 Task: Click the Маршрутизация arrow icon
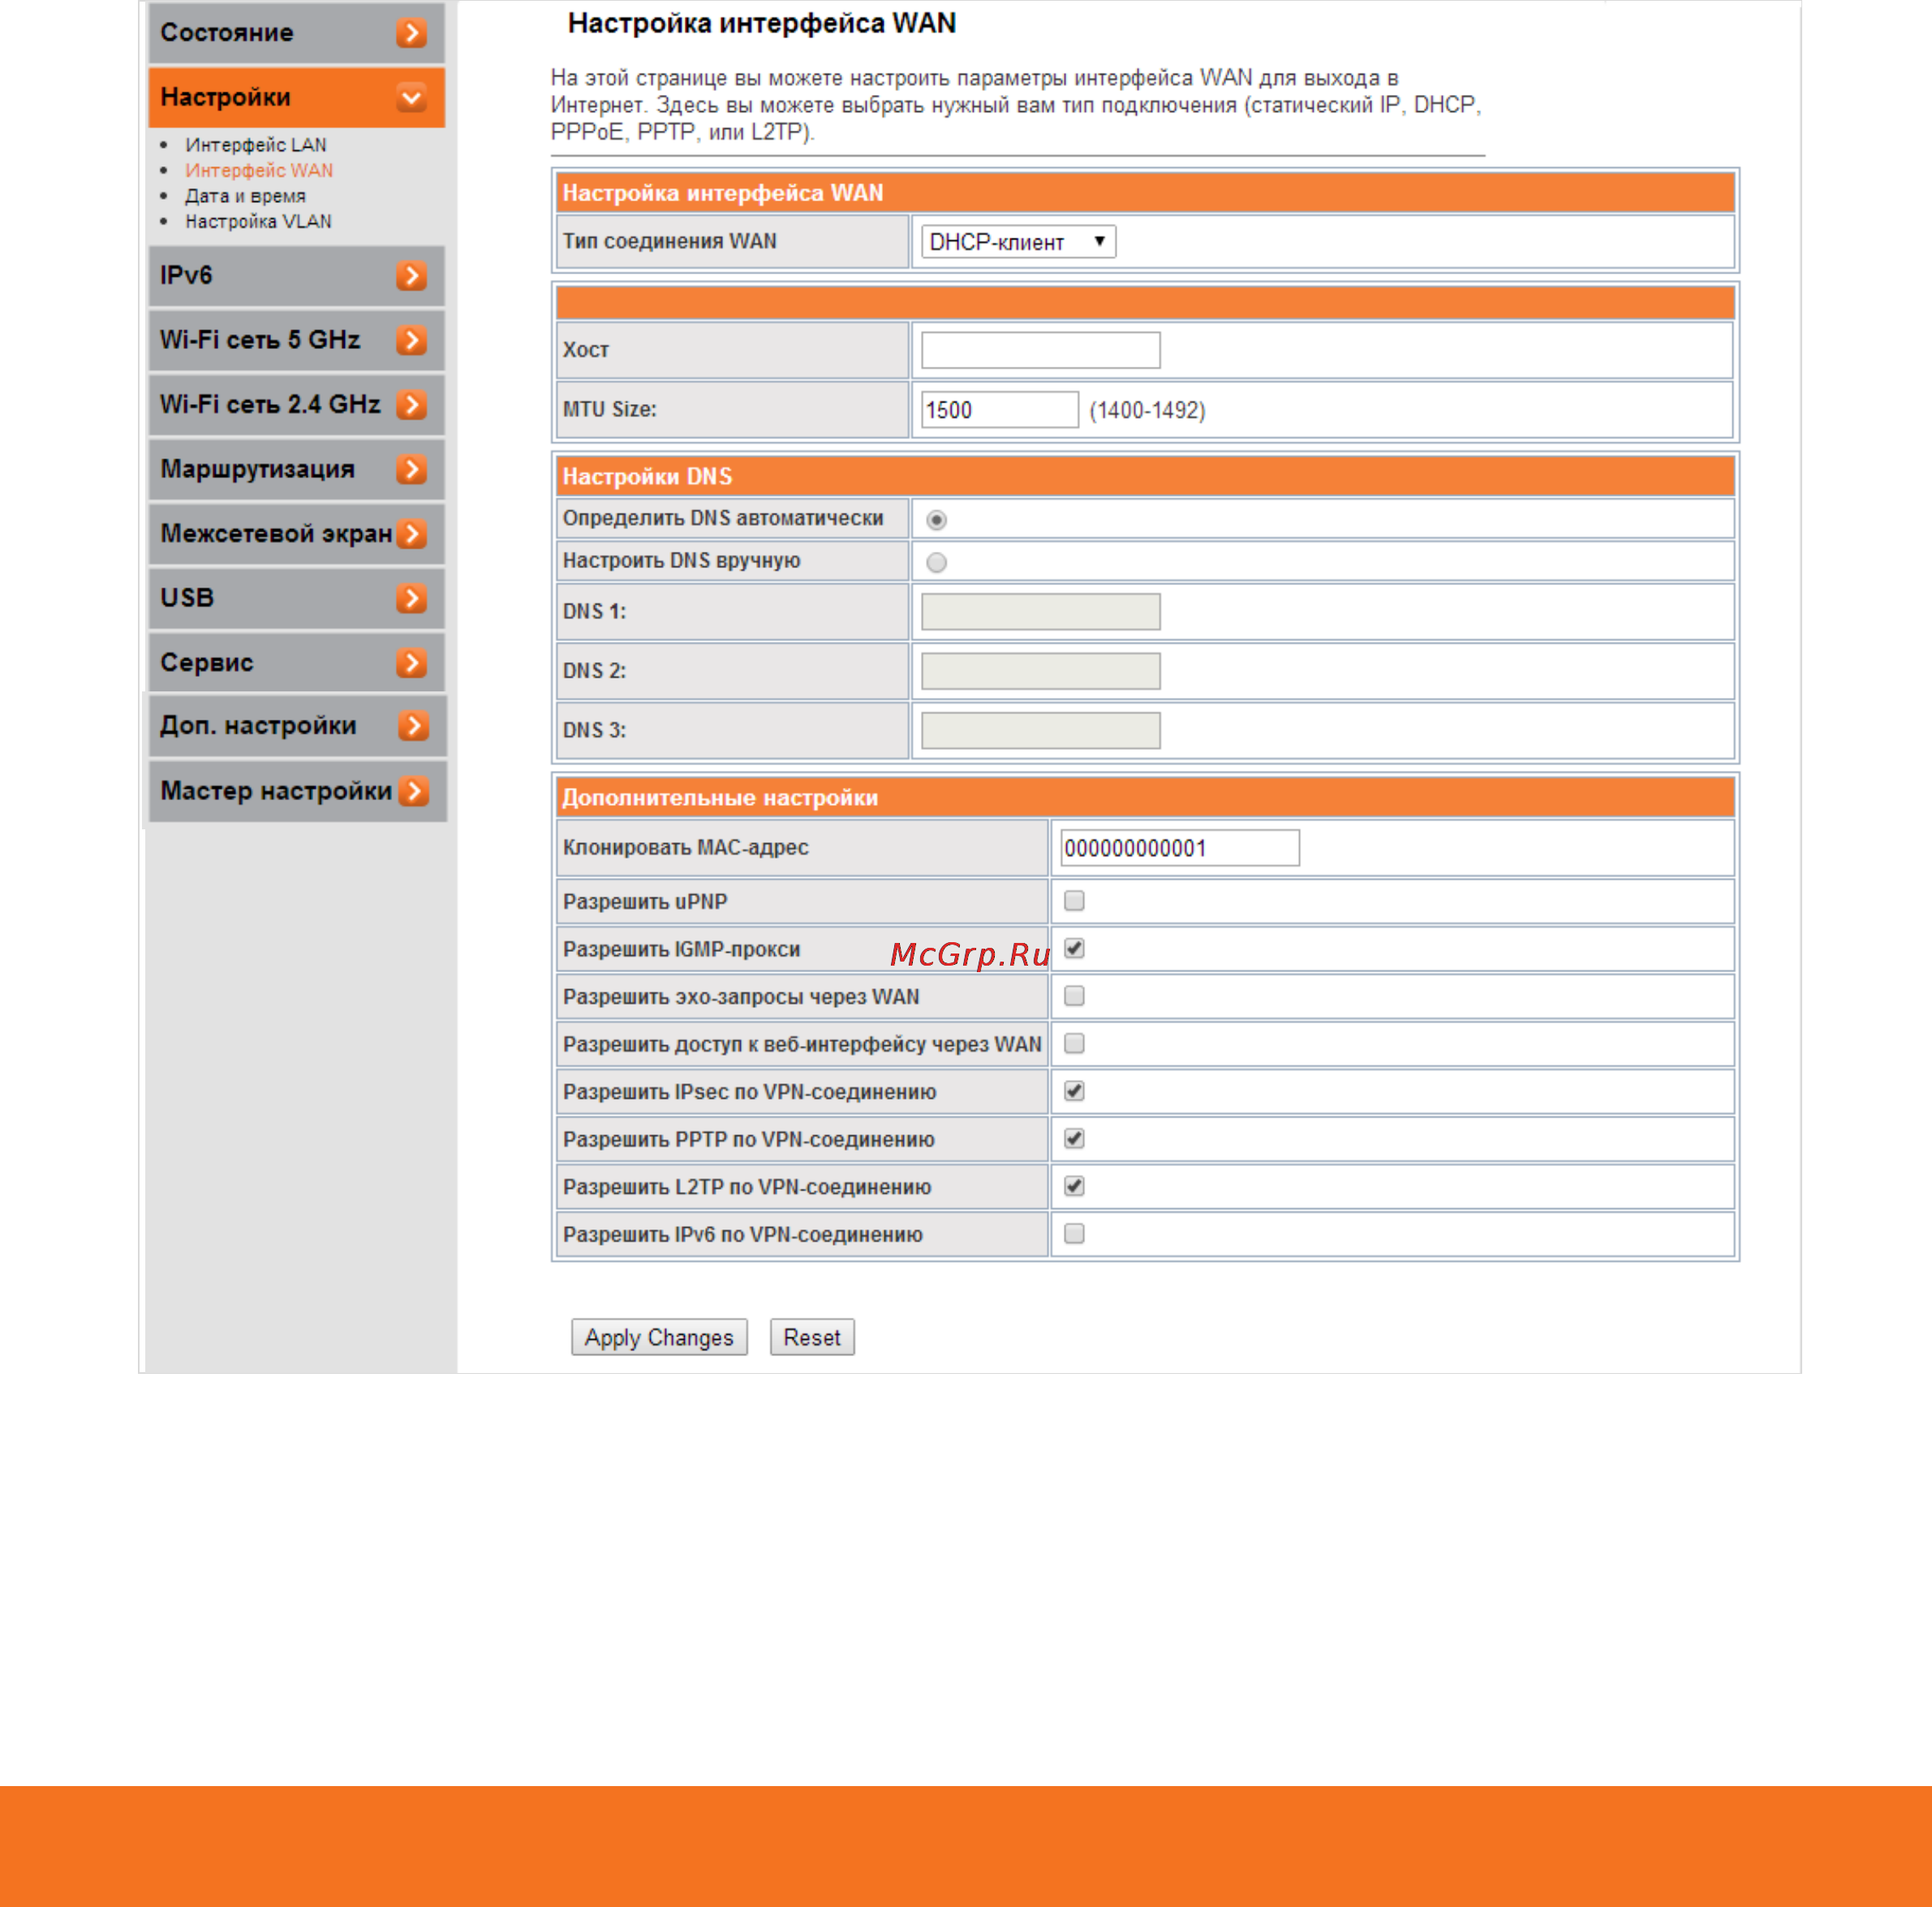pyautogui.click(x=411, y=470)
